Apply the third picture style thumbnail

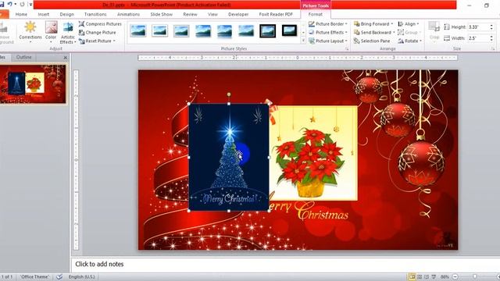(x=181, y=31)
